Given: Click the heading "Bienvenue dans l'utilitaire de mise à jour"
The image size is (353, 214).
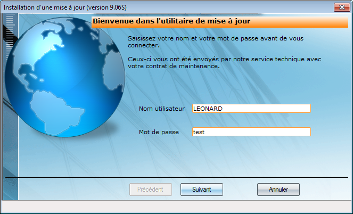Looking at the screenshot, I should pos(171,21).
